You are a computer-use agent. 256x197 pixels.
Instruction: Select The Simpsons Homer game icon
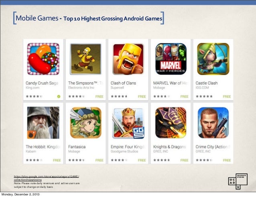pos(86,59)
